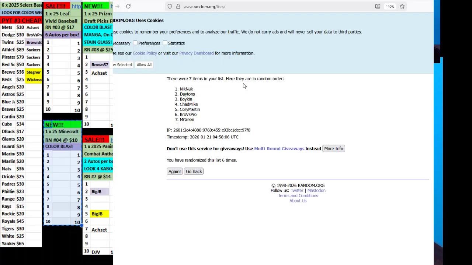Click the DJV cell in spot 10
Image resolution: width=472 pixels, height=265 pixels.
coord(100,252)
